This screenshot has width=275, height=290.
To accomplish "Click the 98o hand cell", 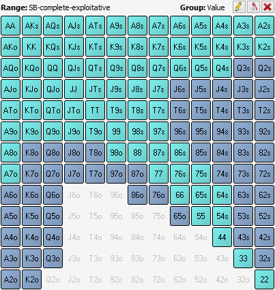I will tap(116, 153).
